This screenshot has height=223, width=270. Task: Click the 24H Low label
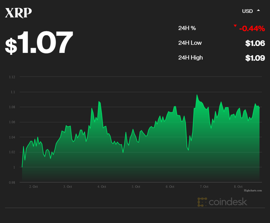coord(190,43)
